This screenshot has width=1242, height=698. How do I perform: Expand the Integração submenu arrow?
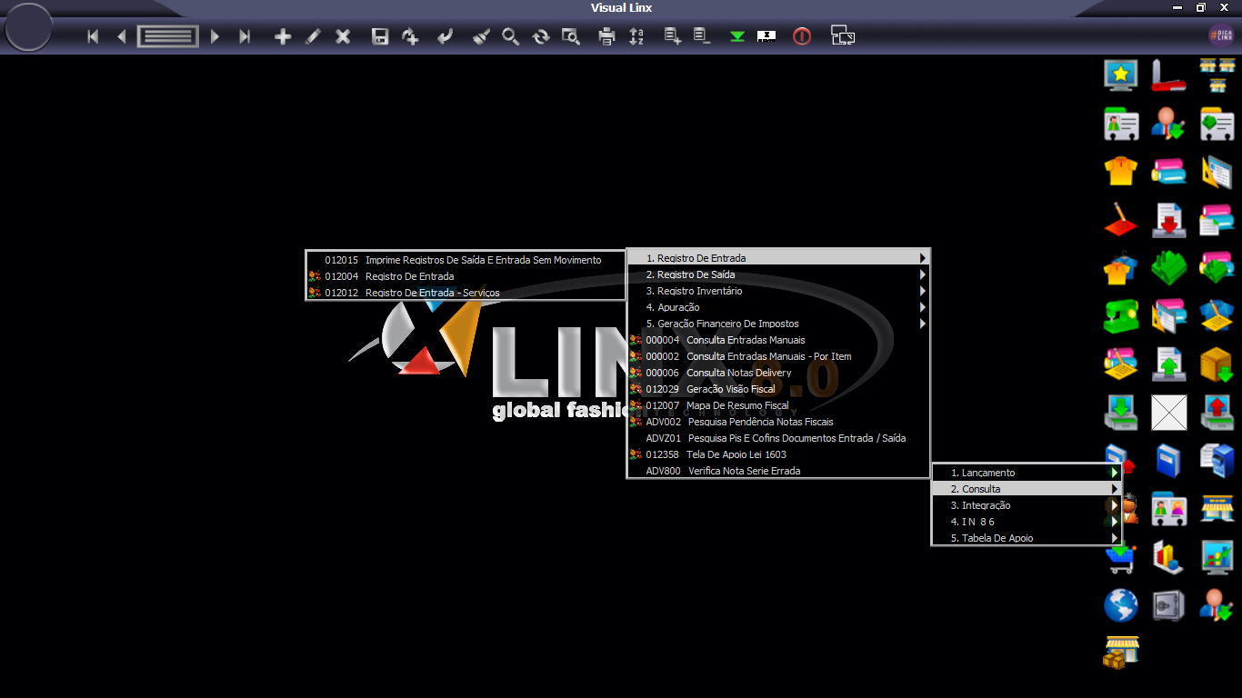point(1115,505)
